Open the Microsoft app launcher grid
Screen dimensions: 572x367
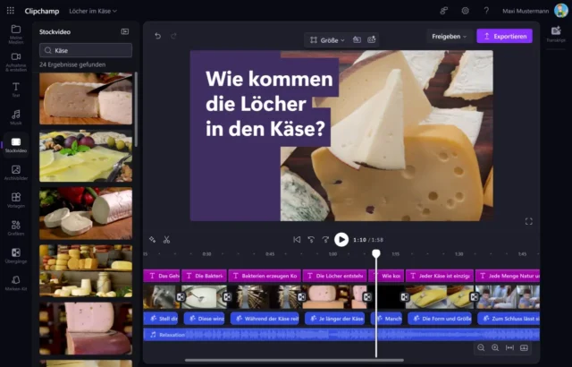(x=11, y=11)
